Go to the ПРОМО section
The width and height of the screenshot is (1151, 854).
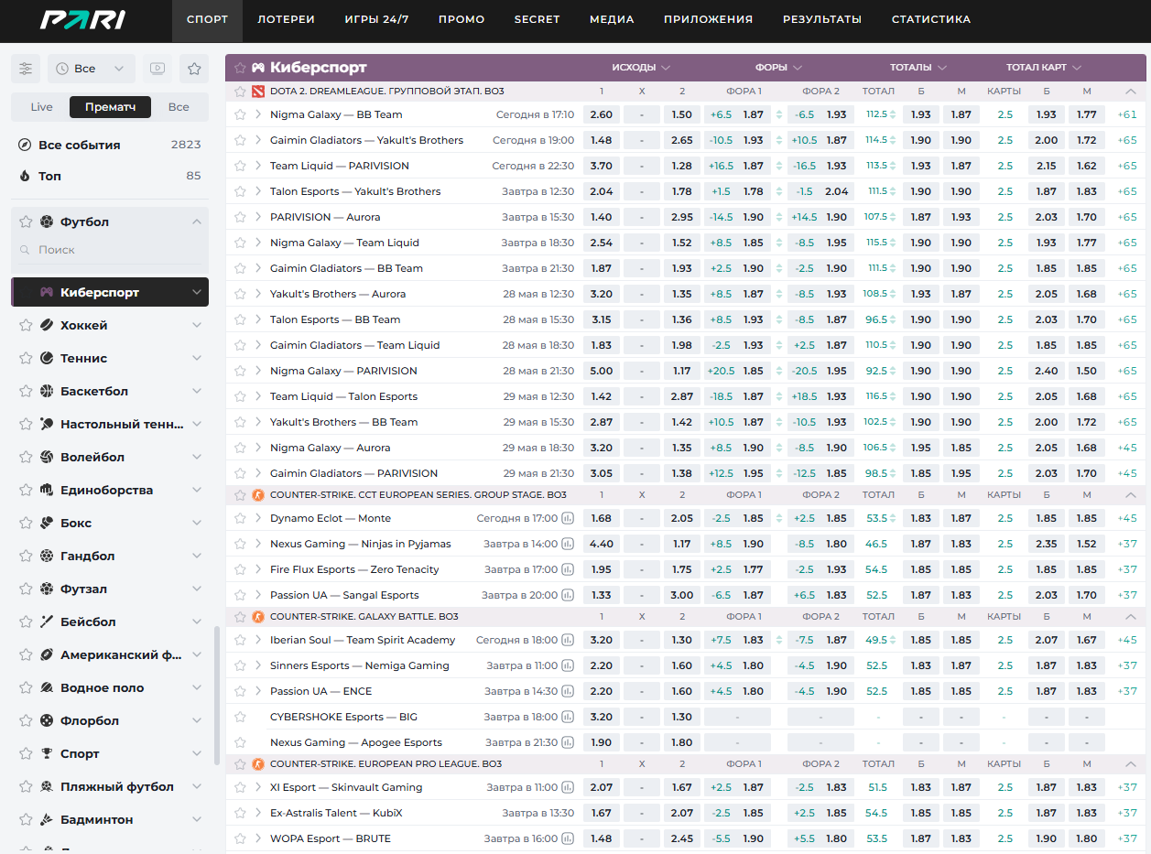(461, 19)
